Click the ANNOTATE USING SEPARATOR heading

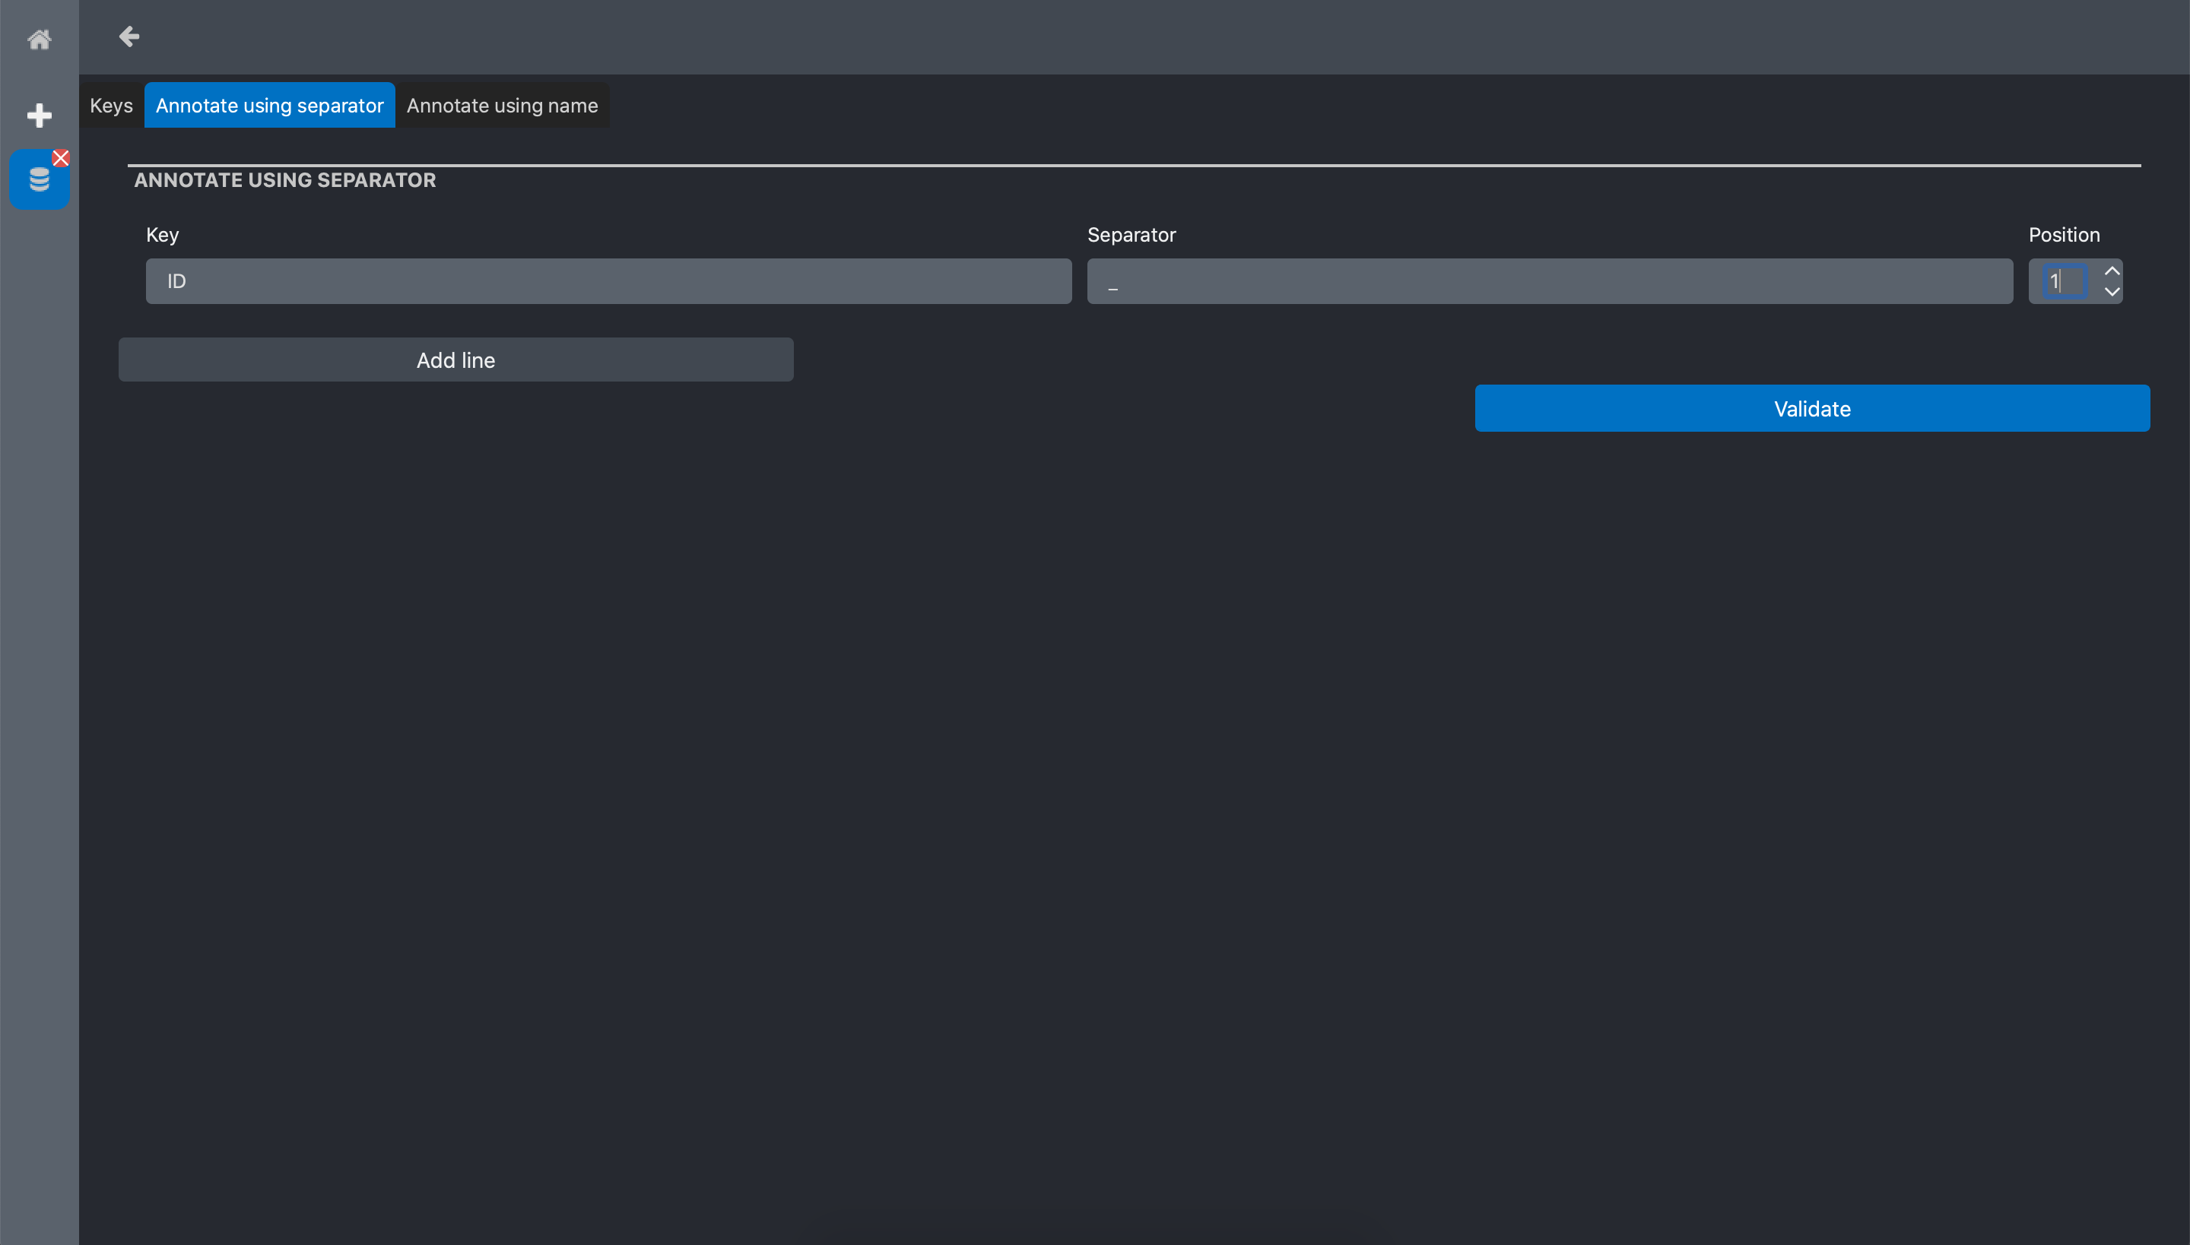(x=285, y=180)
